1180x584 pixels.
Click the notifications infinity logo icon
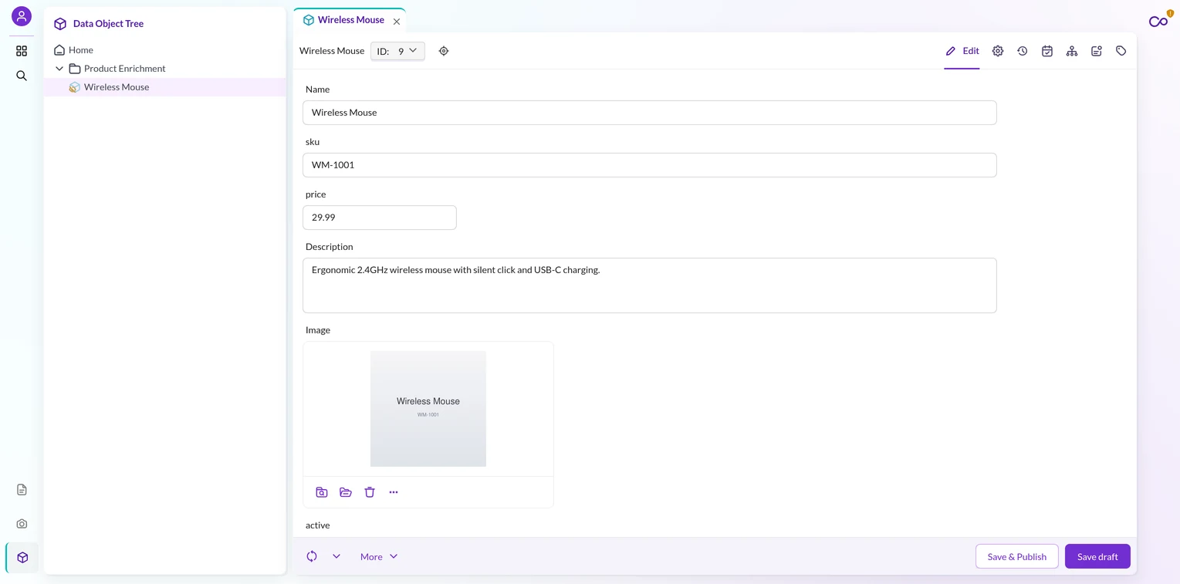click(x=1158, y=22)
